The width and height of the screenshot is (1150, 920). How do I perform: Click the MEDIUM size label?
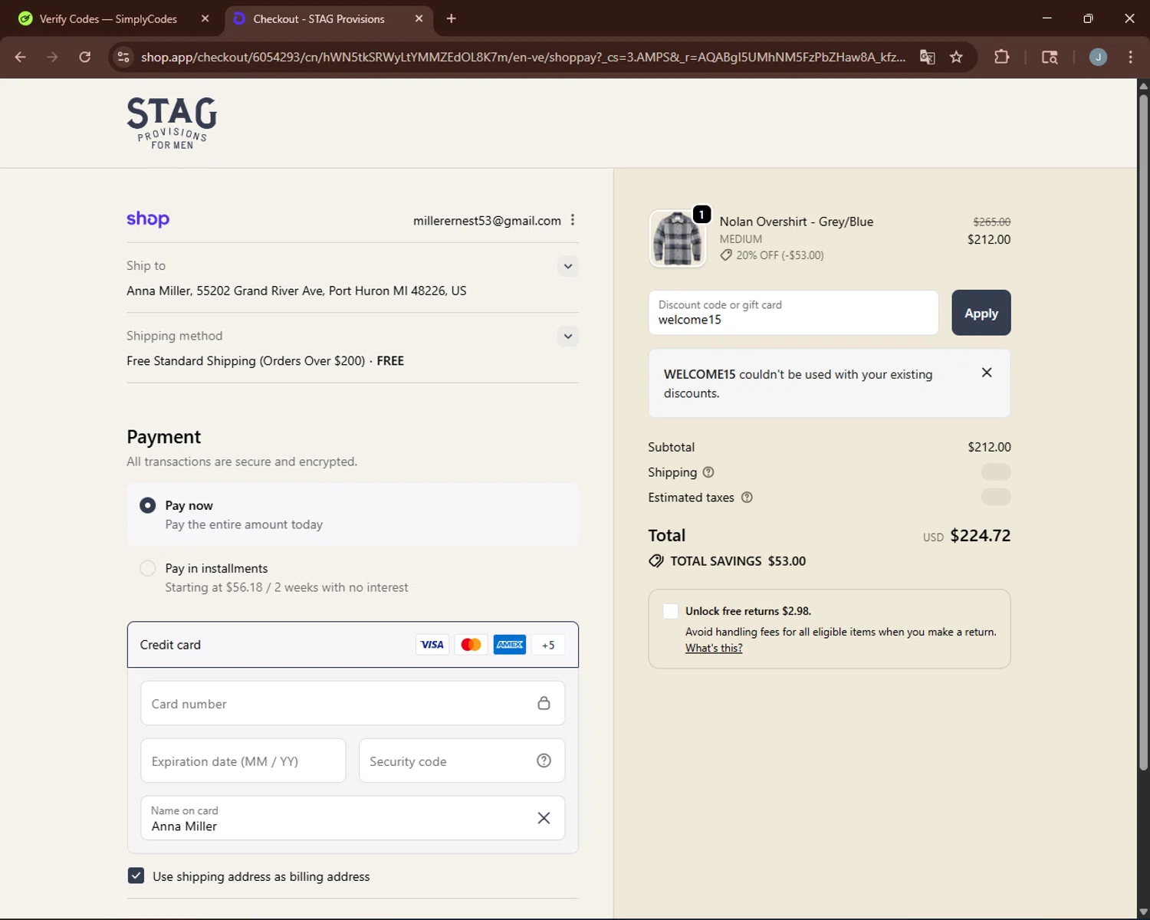pyautogui.click(x=741, y=239)
